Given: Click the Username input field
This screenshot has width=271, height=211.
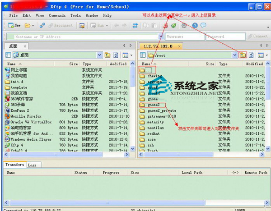Looking at the screenshot, I should pos(185,37).
